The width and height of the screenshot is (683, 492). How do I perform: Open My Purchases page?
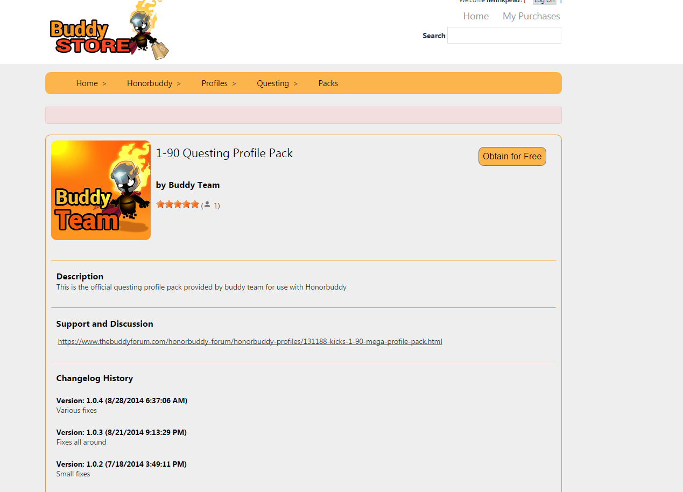coord(531,16)
